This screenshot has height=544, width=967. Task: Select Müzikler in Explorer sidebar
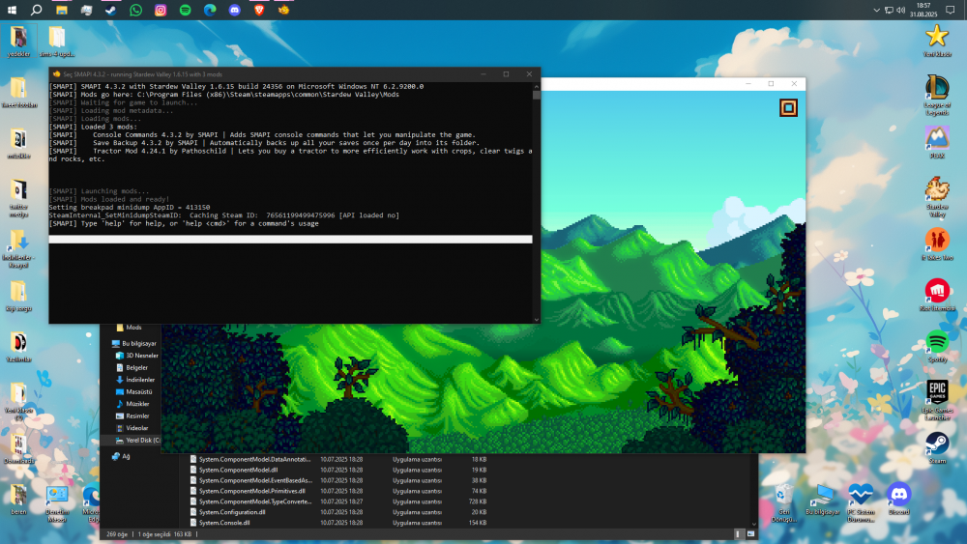coord(132,404)
